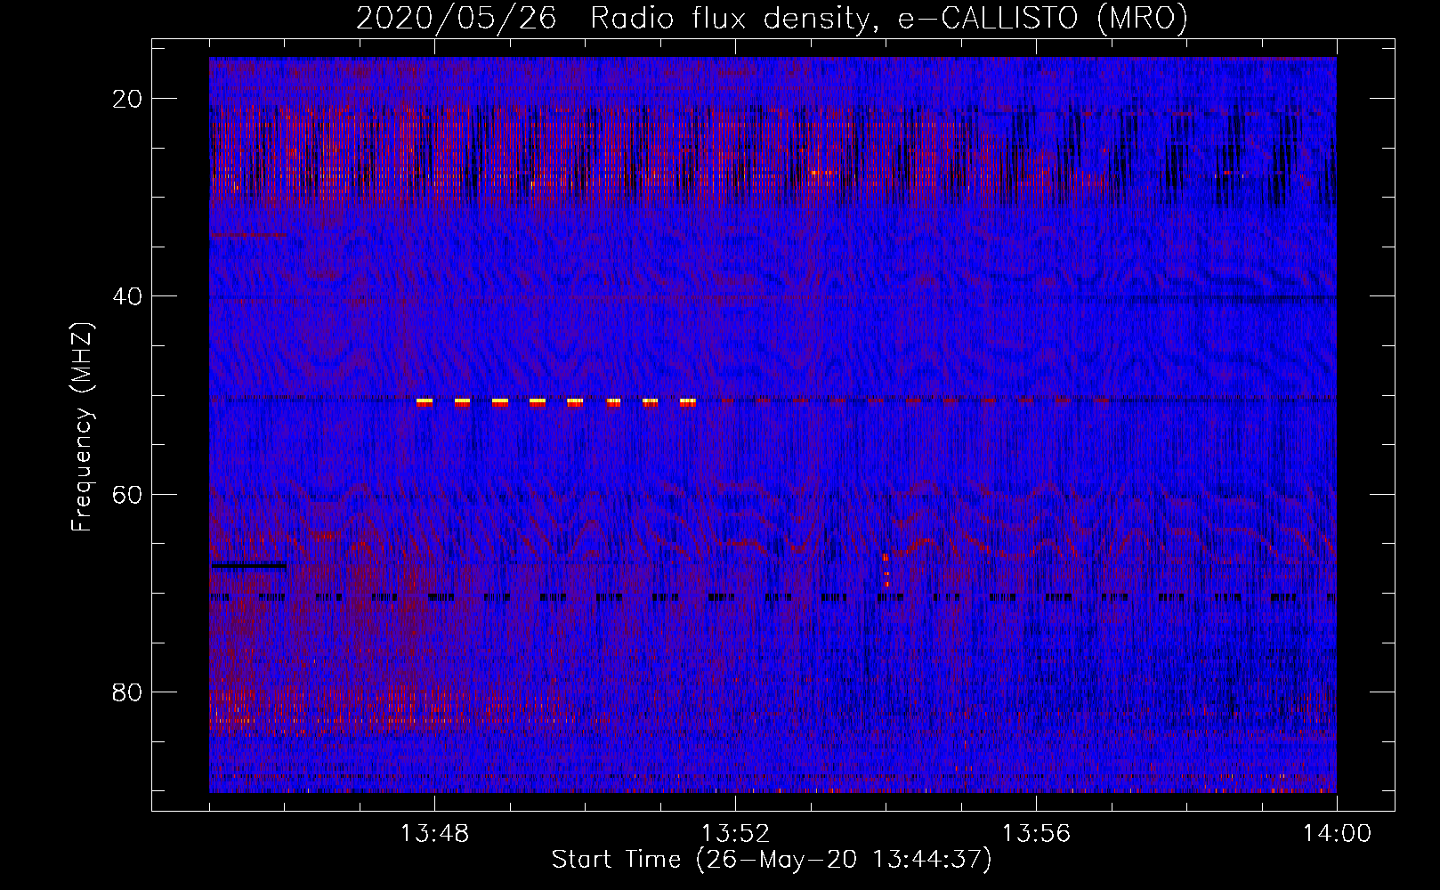1440x890 pixels.
Task: Click the first bright yellow burst near 50 MHz
Action: coord(425,402)
